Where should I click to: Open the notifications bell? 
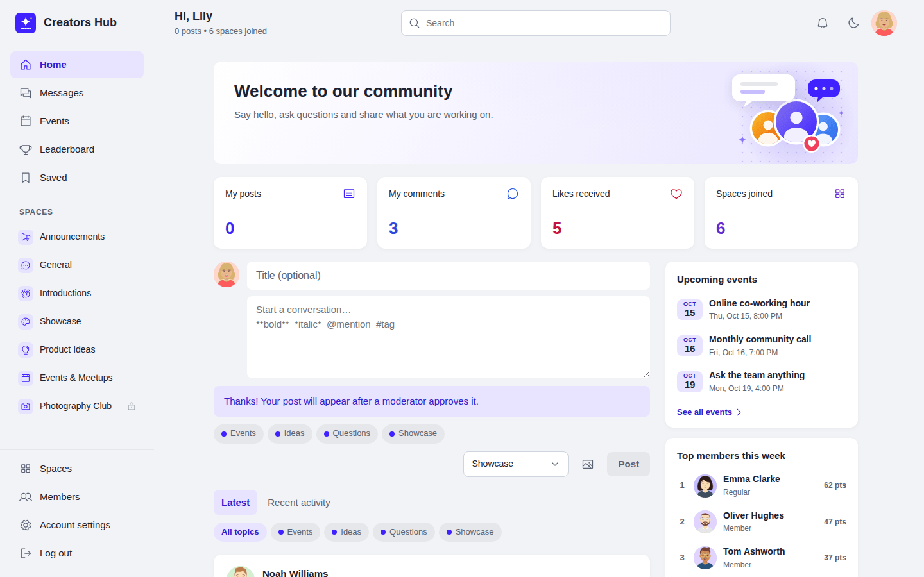click(823, 23)
